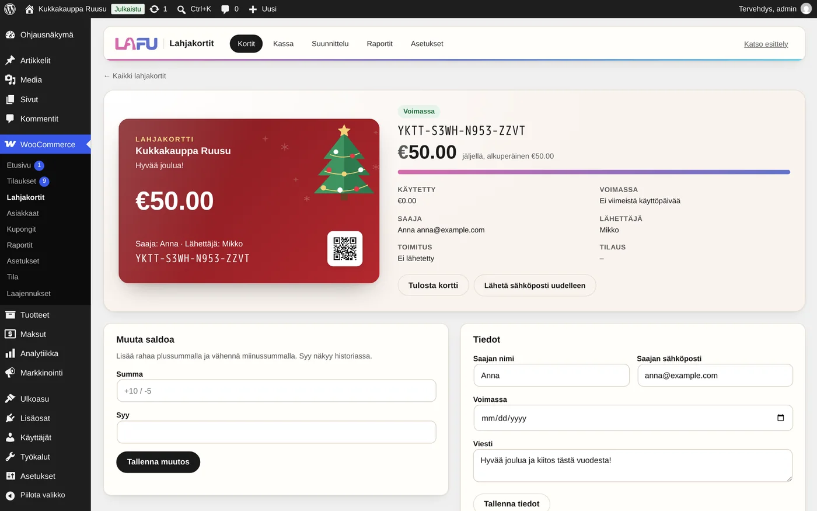Focus the Summa amount input field
This screenshot has width=817, height=511.
[x=277, y=391]
